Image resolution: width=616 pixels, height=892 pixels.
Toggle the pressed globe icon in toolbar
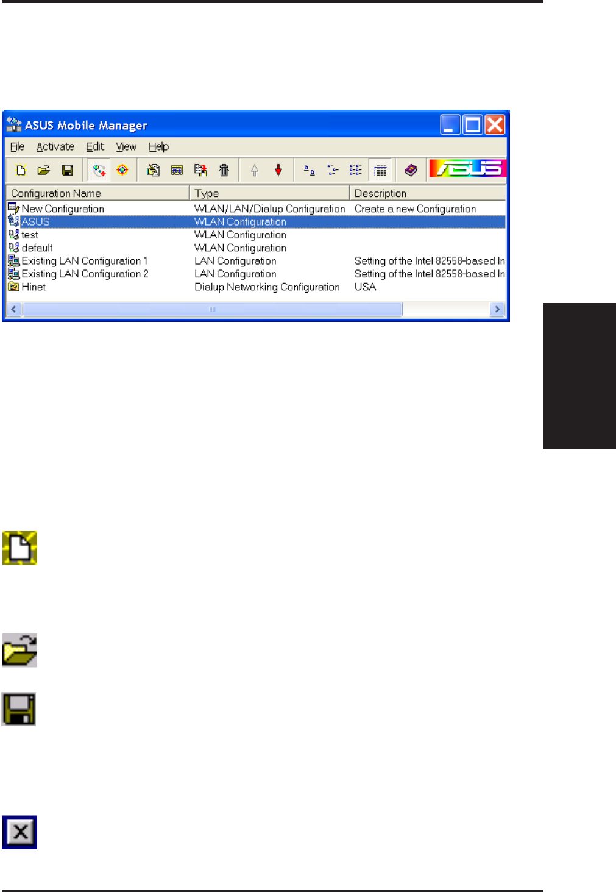pyautogui.click(x=99, y=170)
